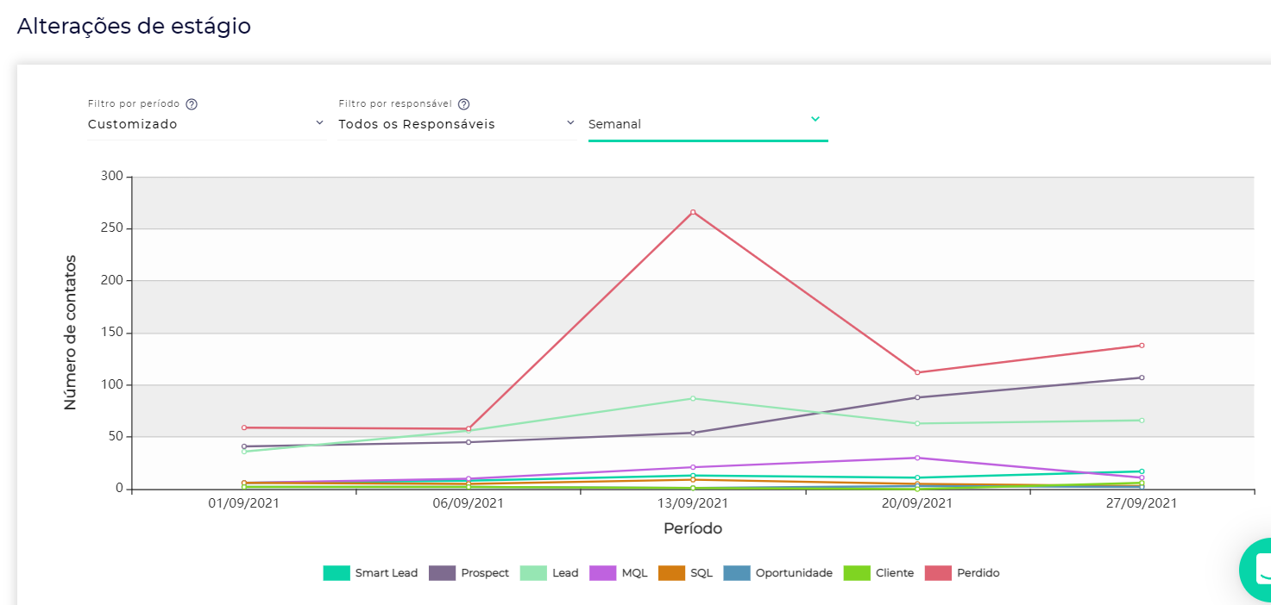1271x605 pixels.
Task: Click MQL data point at 20/09/2021
Action: (x=917, y=458)
